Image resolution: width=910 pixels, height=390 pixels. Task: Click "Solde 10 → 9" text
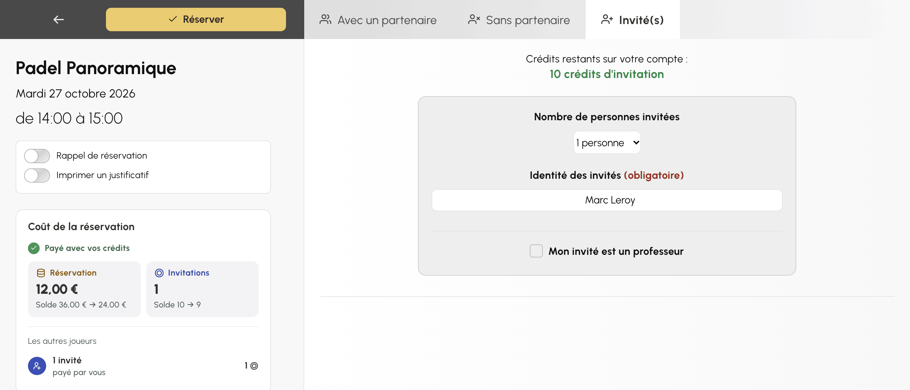(177, 305)
